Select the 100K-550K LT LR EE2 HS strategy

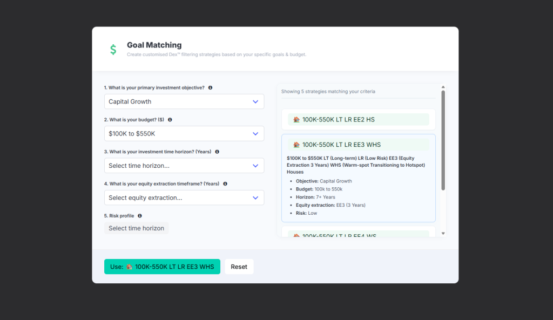[359, 119]
